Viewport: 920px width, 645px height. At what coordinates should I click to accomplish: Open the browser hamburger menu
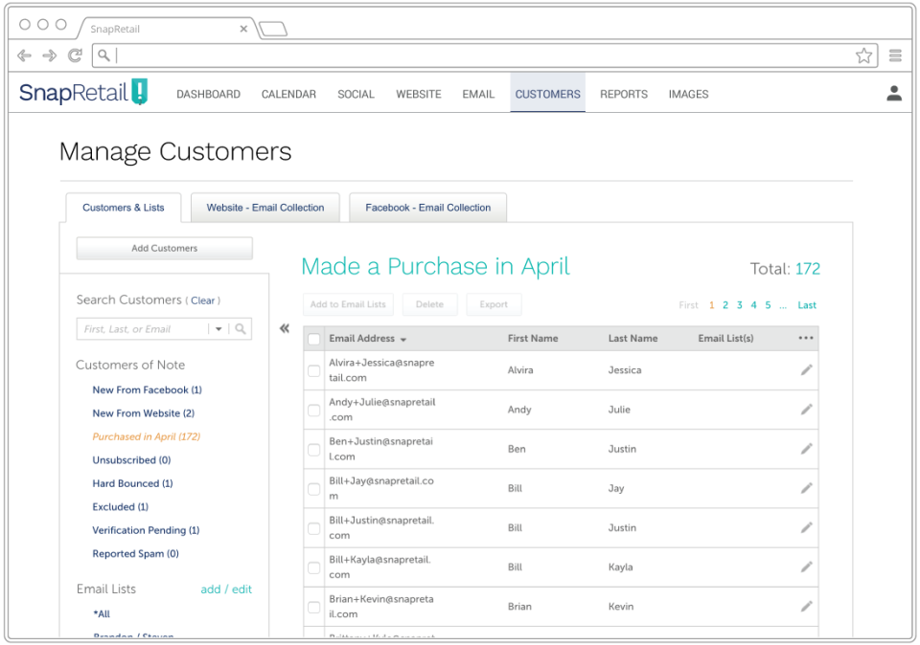[895, 56]
